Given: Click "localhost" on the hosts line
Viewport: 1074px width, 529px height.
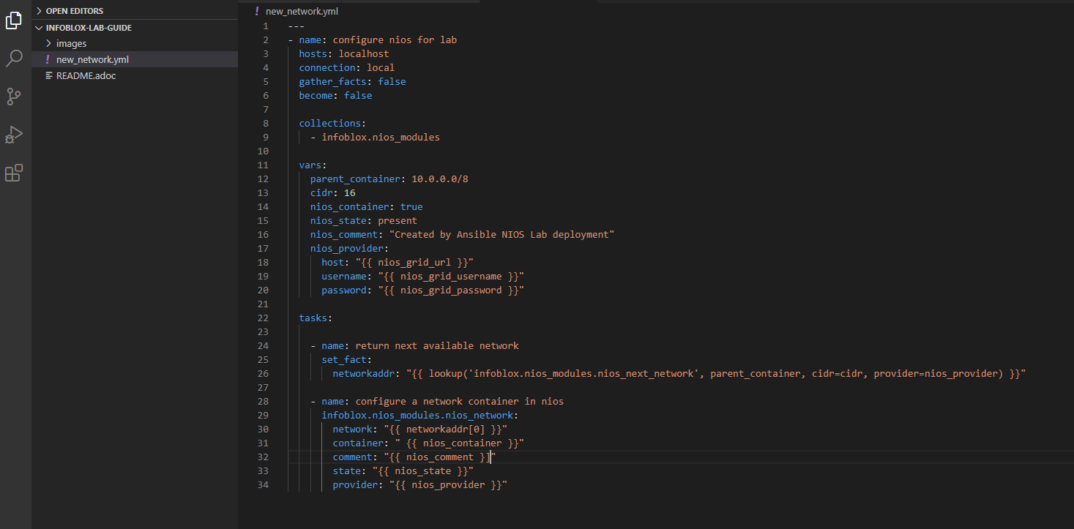Looking at the screenshot, I should click(364, 53).
